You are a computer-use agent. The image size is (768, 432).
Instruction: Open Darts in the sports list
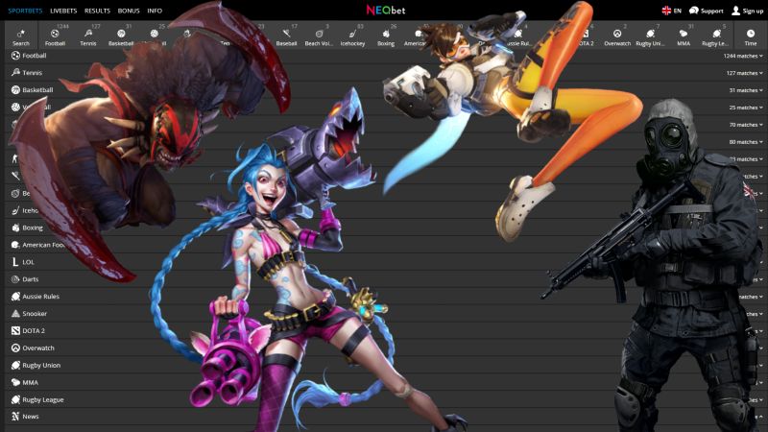[25, 279]
